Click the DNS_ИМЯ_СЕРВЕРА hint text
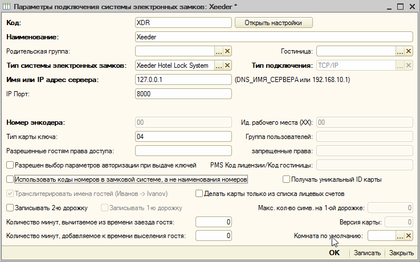This screenshot has height=262, width=420. click(292, 80)
